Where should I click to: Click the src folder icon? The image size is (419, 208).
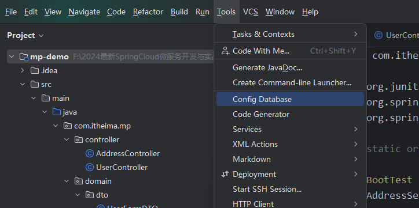(35, 84)
